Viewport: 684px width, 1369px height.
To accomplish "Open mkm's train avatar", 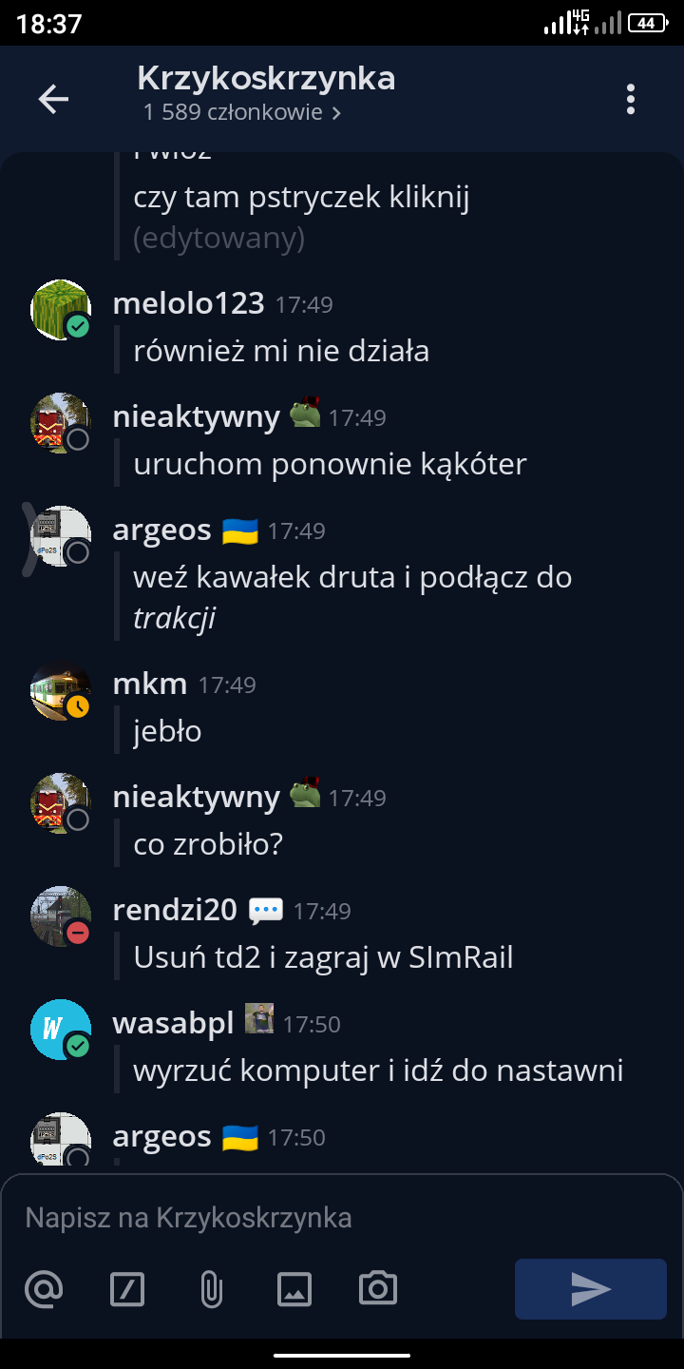I will tap(61, 690).
